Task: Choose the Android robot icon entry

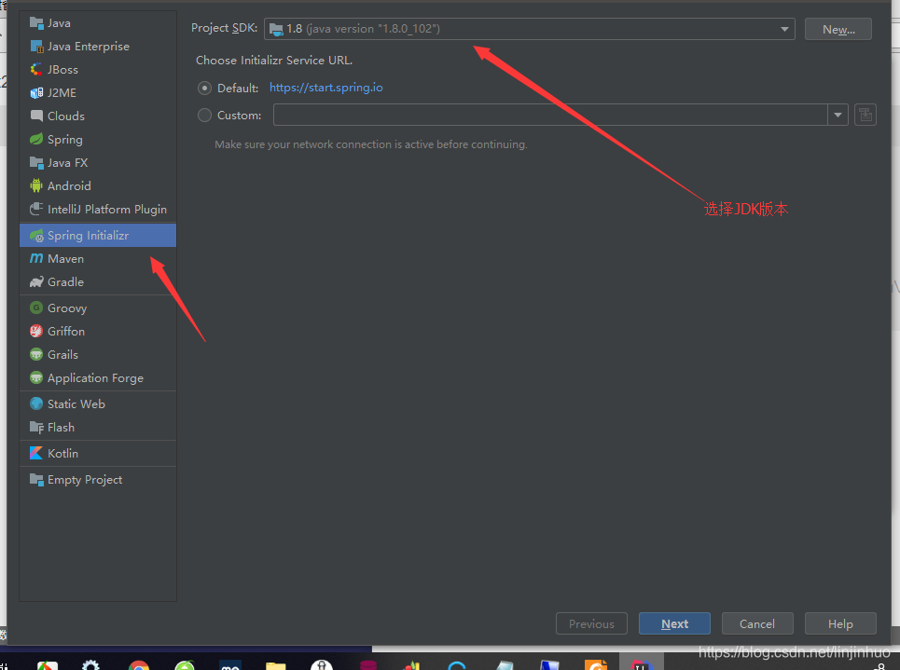Action: pyautogui.click(x=36, y=185)
